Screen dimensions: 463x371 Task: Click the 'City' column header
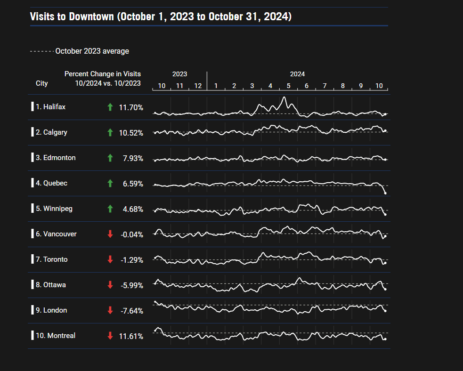click(x=41, y=83)
